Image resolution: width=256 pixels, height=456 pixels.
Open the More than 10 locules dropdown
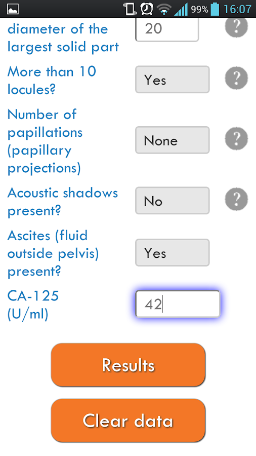pyautogui.click(x=173, y=80)
